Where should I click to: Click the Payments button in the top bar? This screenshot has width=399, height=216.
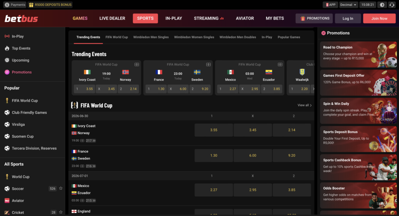[15, 5]
